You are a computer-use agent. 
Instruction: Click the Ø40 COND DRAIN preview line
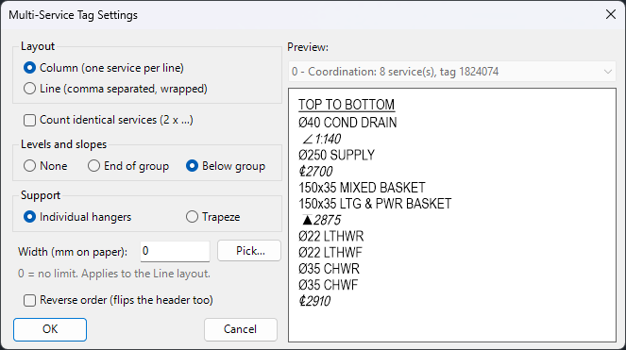pos(347,123)
